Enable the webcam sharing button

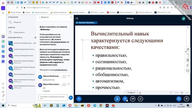tap(133, 99)
